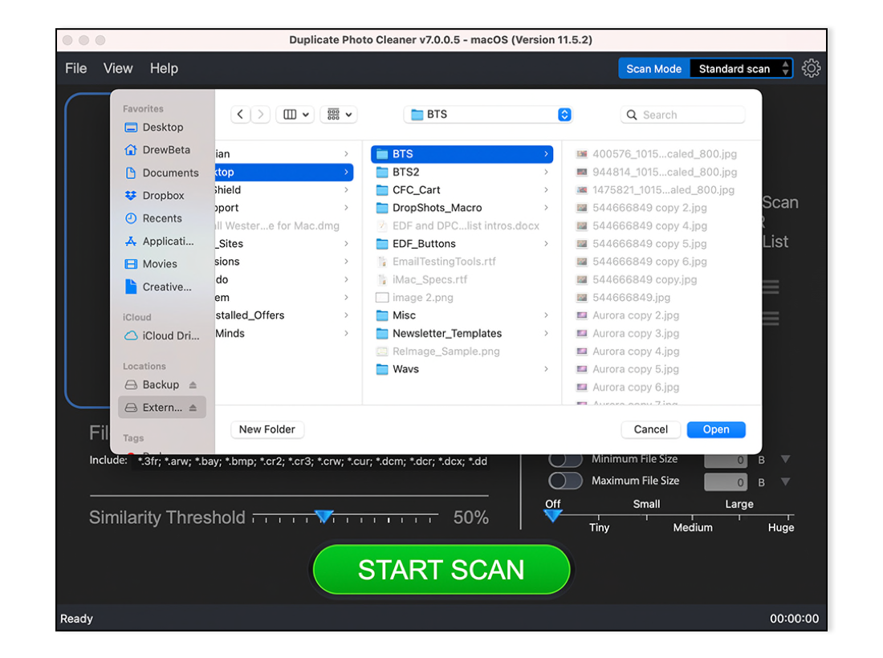Open the settings gear icon
The width and height of the screenshot is (883, 658).
tap(811, 68)
